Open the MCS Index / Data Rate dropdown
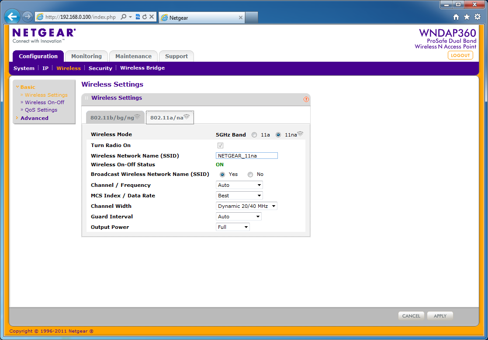This screenshot has height=340, width=488. (239, 196)
